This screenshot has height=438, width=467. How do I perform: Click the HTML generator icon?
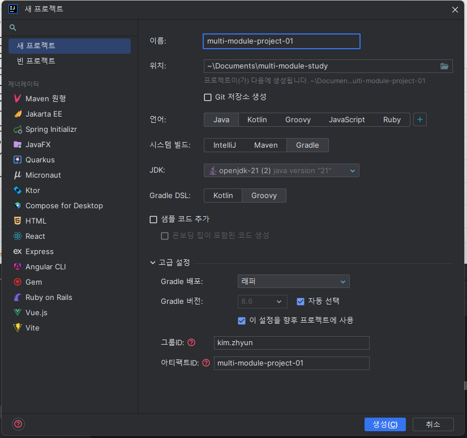coord(18,221)
